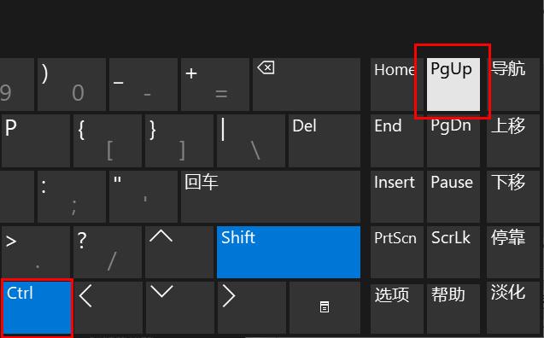This screenshot has height=338, width=544.
Task: Tap the right arrow key
Action: [252, 307]
